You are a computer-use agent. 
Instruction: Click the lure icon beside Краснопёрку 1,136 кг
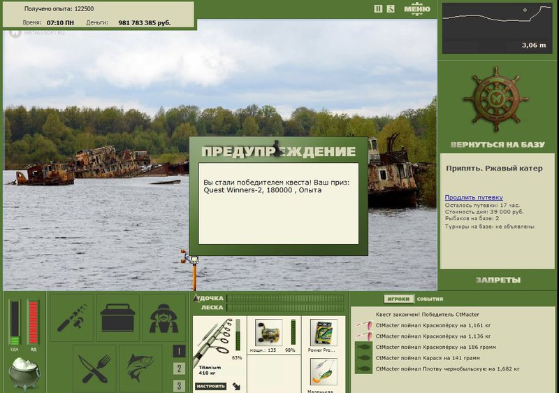[x=364, y=336]
